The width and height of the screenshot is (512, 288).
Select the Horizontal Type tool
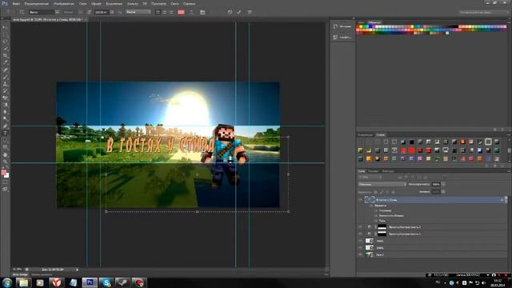[x=5, y=134]
